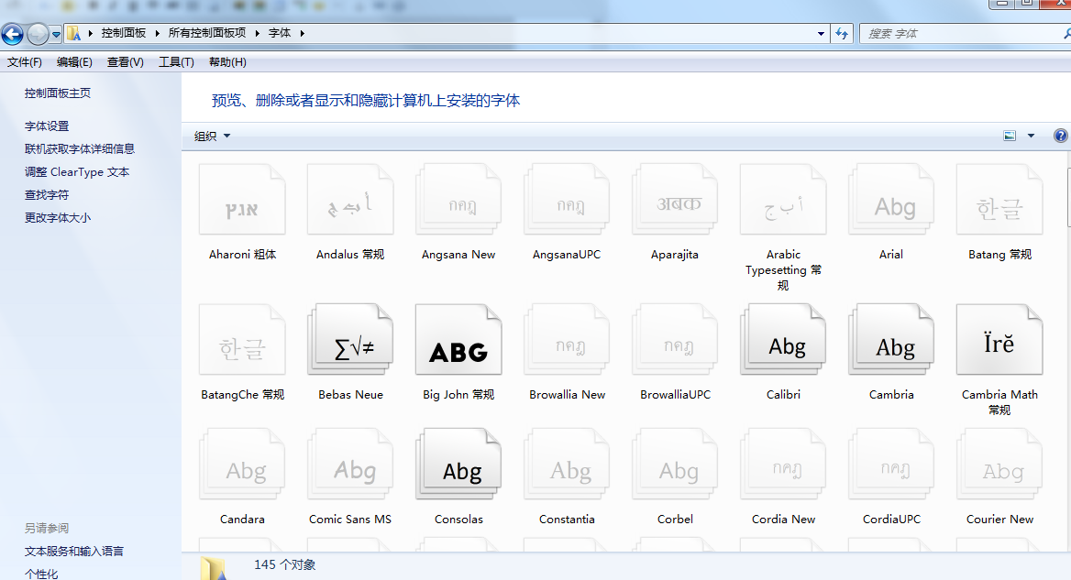Image resolution: width=1071 pixels, height=580 pixels.
Task: Open the 个性化 sidebar link
Action: [x=41, y=574]
